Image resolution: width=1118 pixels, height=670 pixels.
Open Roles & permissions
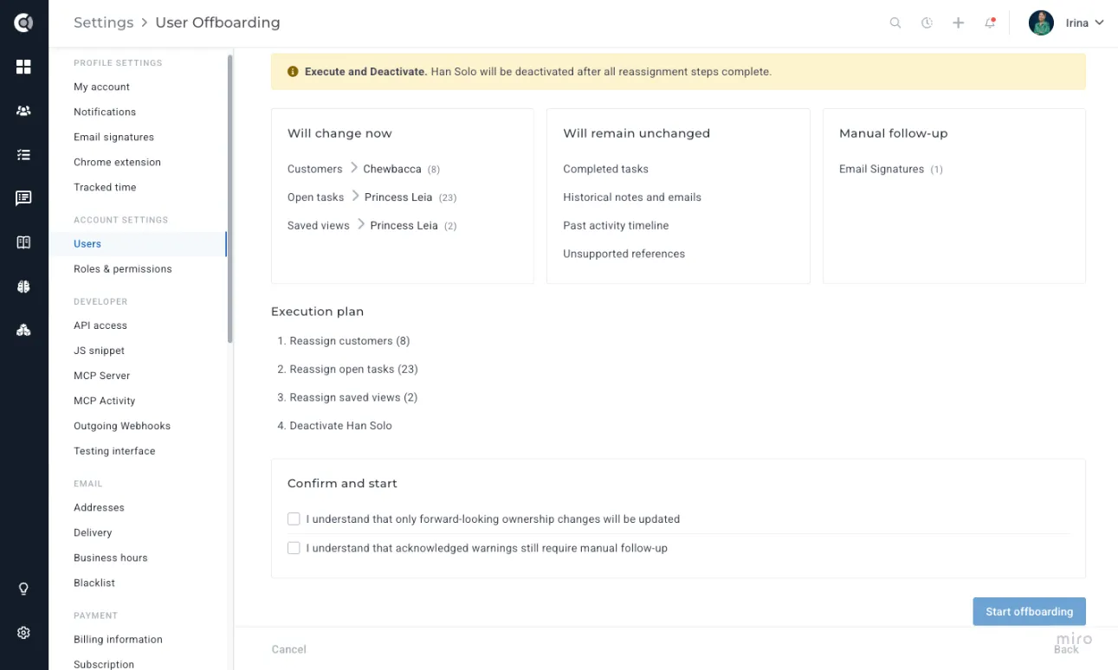tap(123, 269)
